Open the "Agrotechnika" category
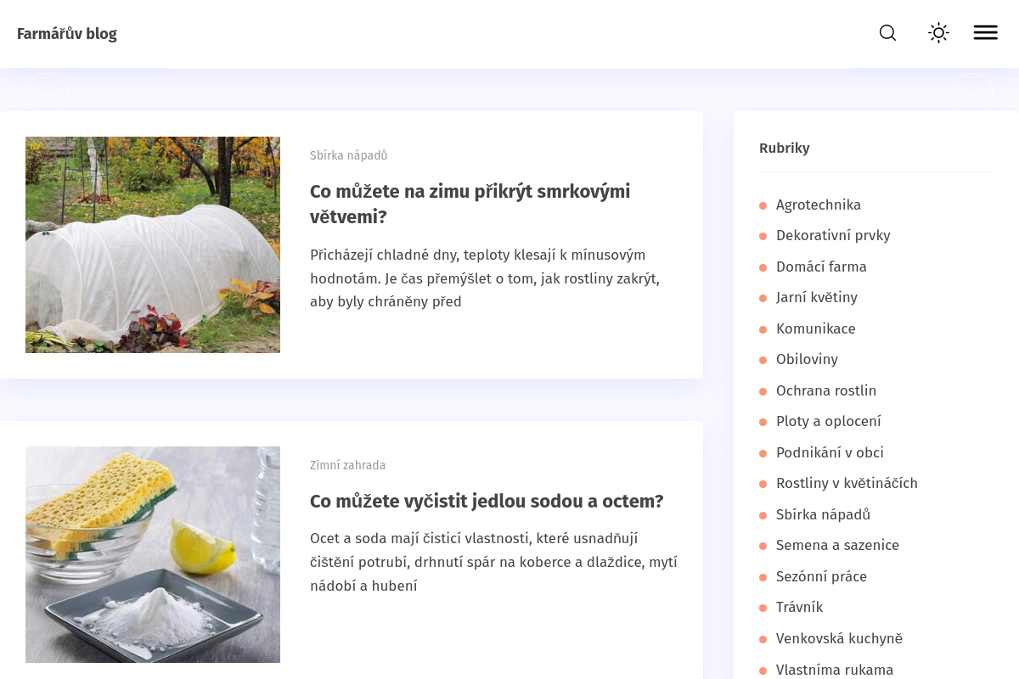This screenshot has height=679, width=1019. (x=818, y=205)
